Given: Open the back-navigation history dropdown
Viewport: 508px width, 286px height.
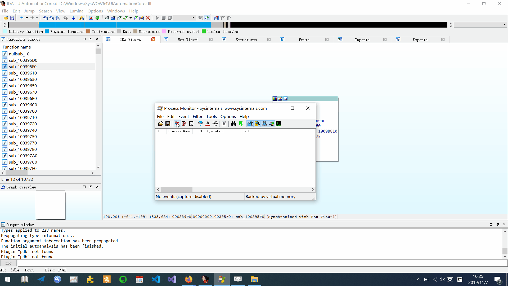Looking at the screenshot, I should point(27,18).
